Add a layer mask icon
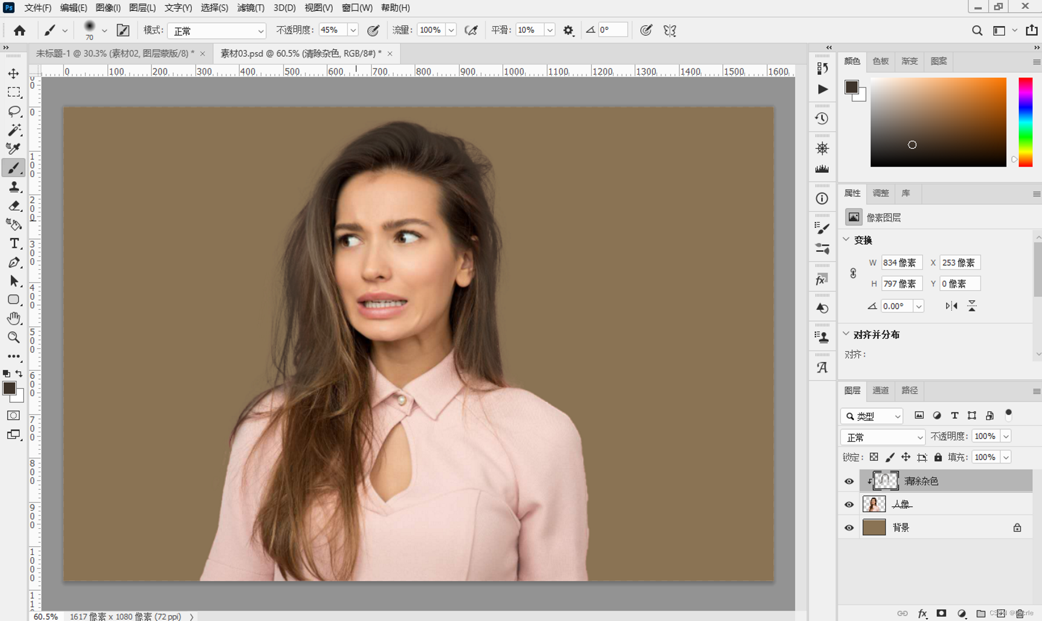Image resolution: width=1042 pixels, height=621 pixels. [x=942, y=613]
